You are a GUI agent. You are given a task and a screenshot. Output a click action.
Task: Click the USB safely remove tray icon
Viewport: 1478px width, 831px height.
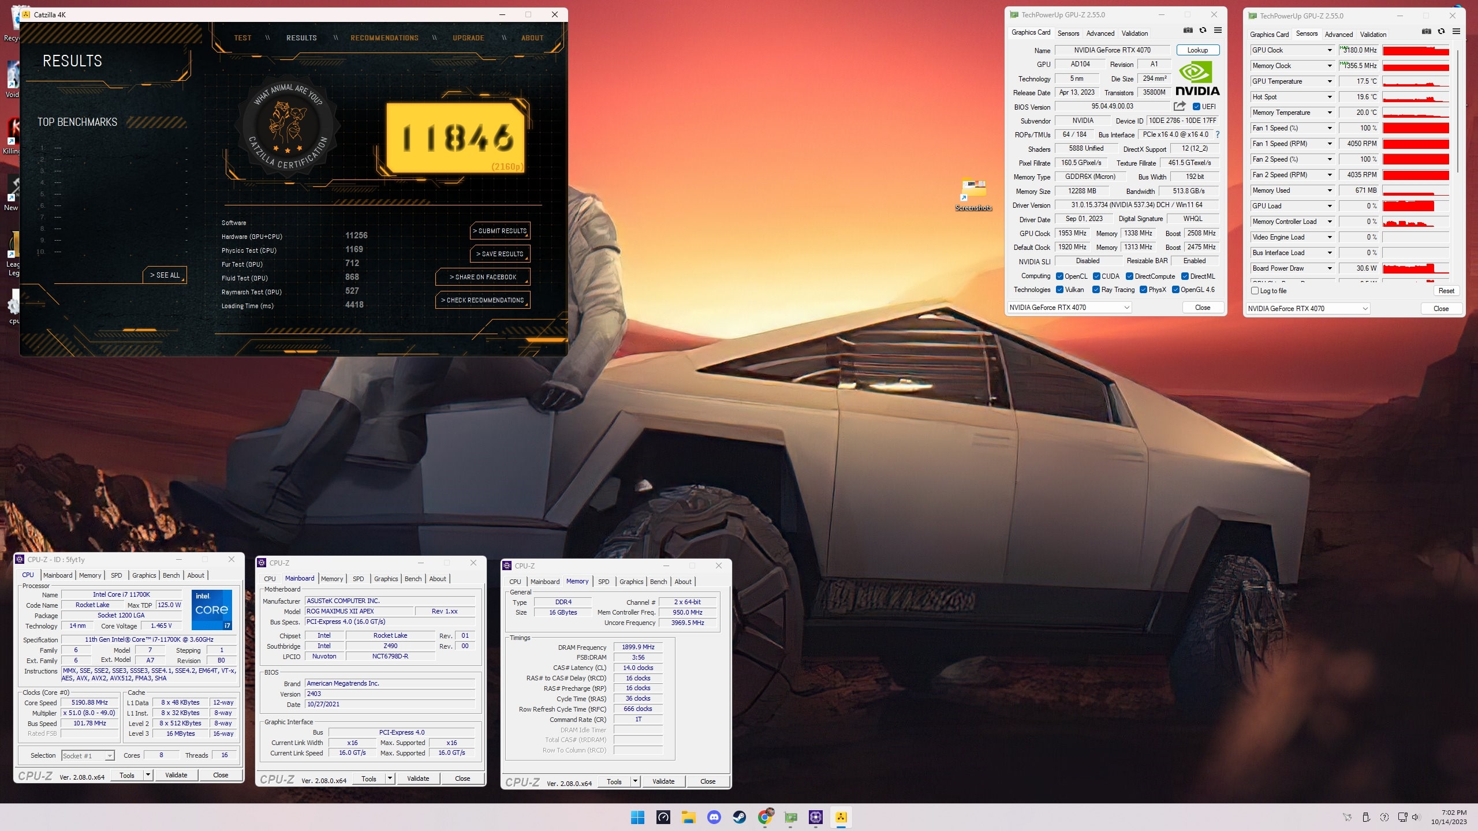click(1366, 817)
